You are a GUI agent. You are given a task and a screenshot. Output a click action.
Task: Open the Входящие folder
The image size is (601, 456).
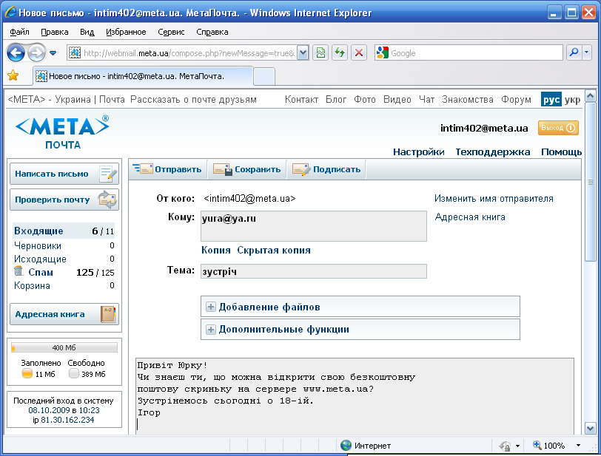38,231
